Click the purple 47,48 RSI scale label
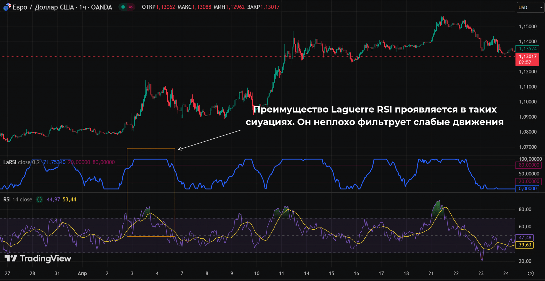This screenshot has width=545, height=281. (x=525, y=238)
